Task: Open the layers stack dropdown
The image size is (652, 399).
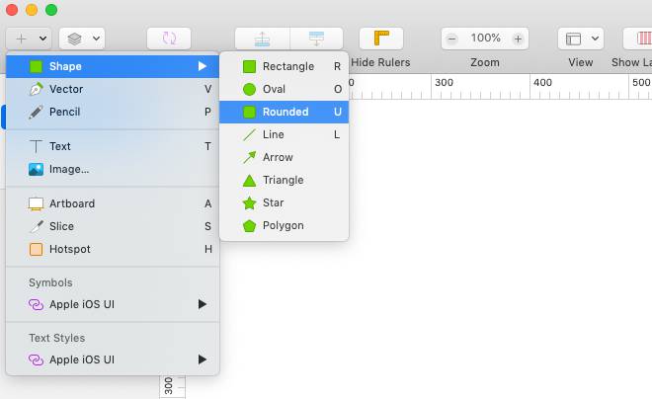Action: point(82,39)
